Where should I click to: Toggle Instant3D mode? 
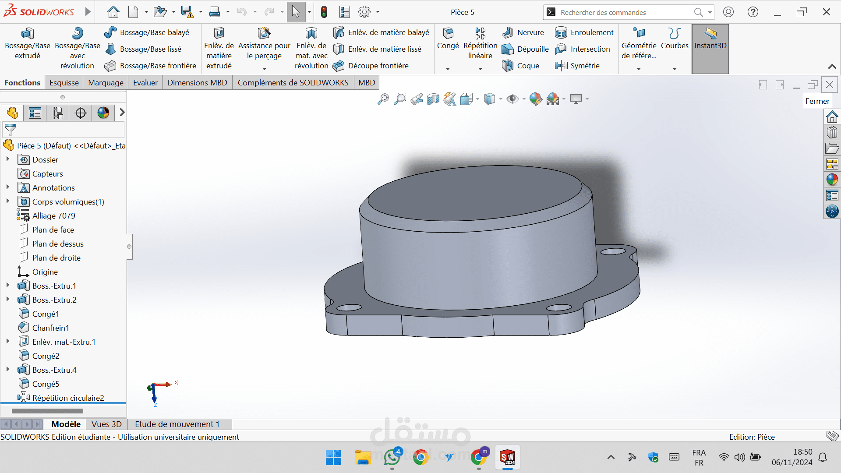click(710, 39)
